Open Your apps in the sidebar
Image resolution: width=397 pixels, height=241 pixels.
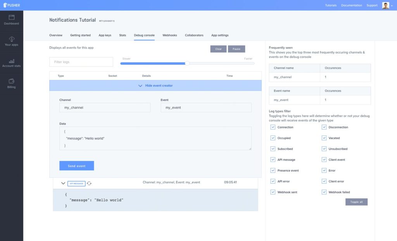coord(11,42)
